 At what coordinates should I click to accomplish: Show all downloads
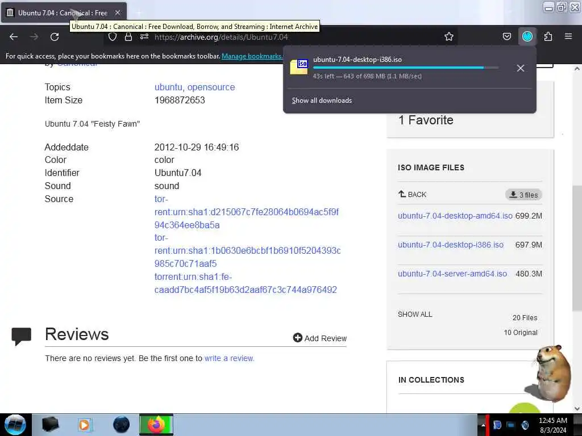(x=322, y=100)
